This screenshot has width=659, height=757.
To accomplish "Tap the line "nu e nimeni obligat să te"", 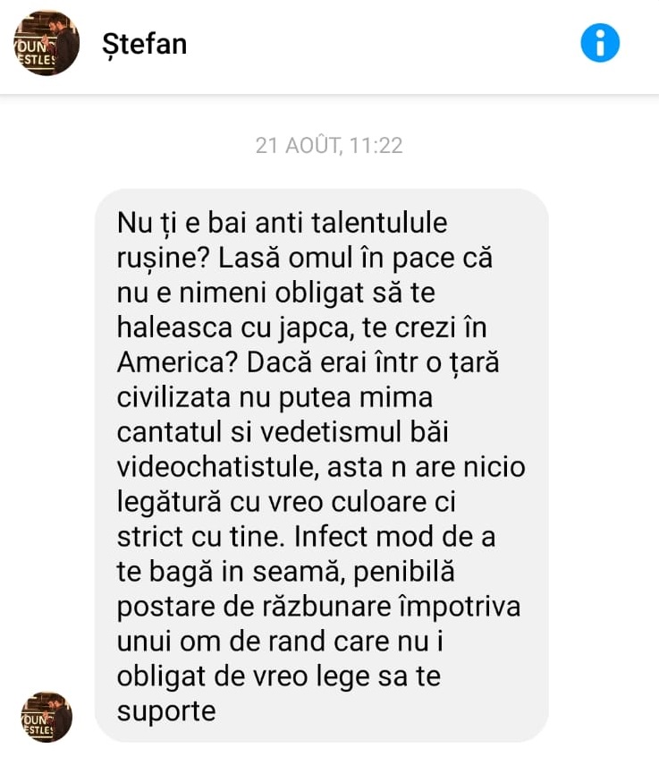I will (x=276, y=293).
